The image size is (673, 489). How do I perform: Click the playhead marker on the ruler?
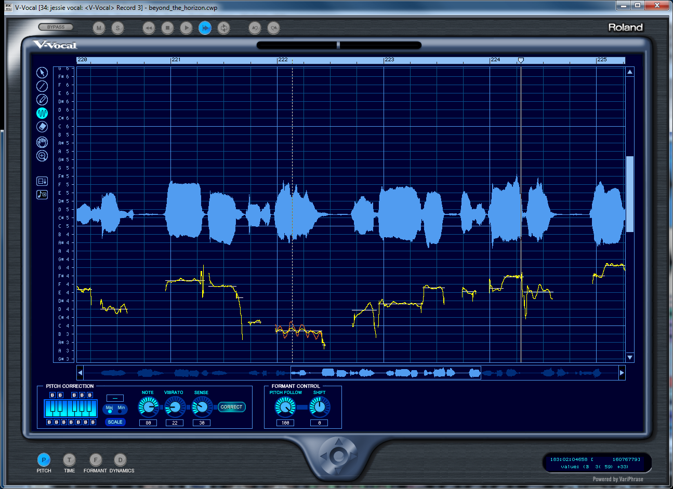521,61
